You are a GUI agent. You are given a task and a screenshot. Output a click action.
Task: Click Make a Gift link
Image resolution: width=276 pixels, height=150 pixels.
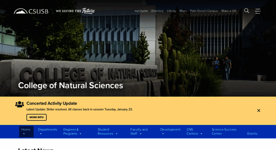(229, 11)
